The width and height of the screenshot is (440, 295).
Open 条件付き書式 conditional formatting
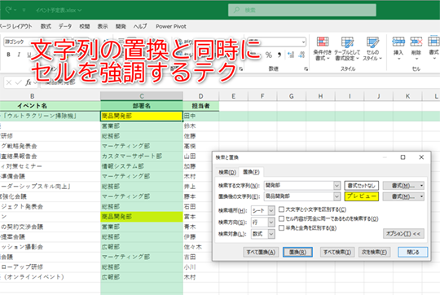[322, 49]
